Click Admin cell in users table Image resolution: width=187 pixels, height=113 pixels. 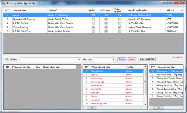pos(30,15)
